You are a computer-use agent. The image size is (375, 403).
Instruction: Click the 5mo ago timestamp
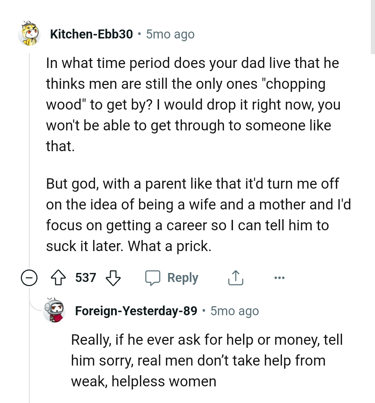[x=169, y=34]
